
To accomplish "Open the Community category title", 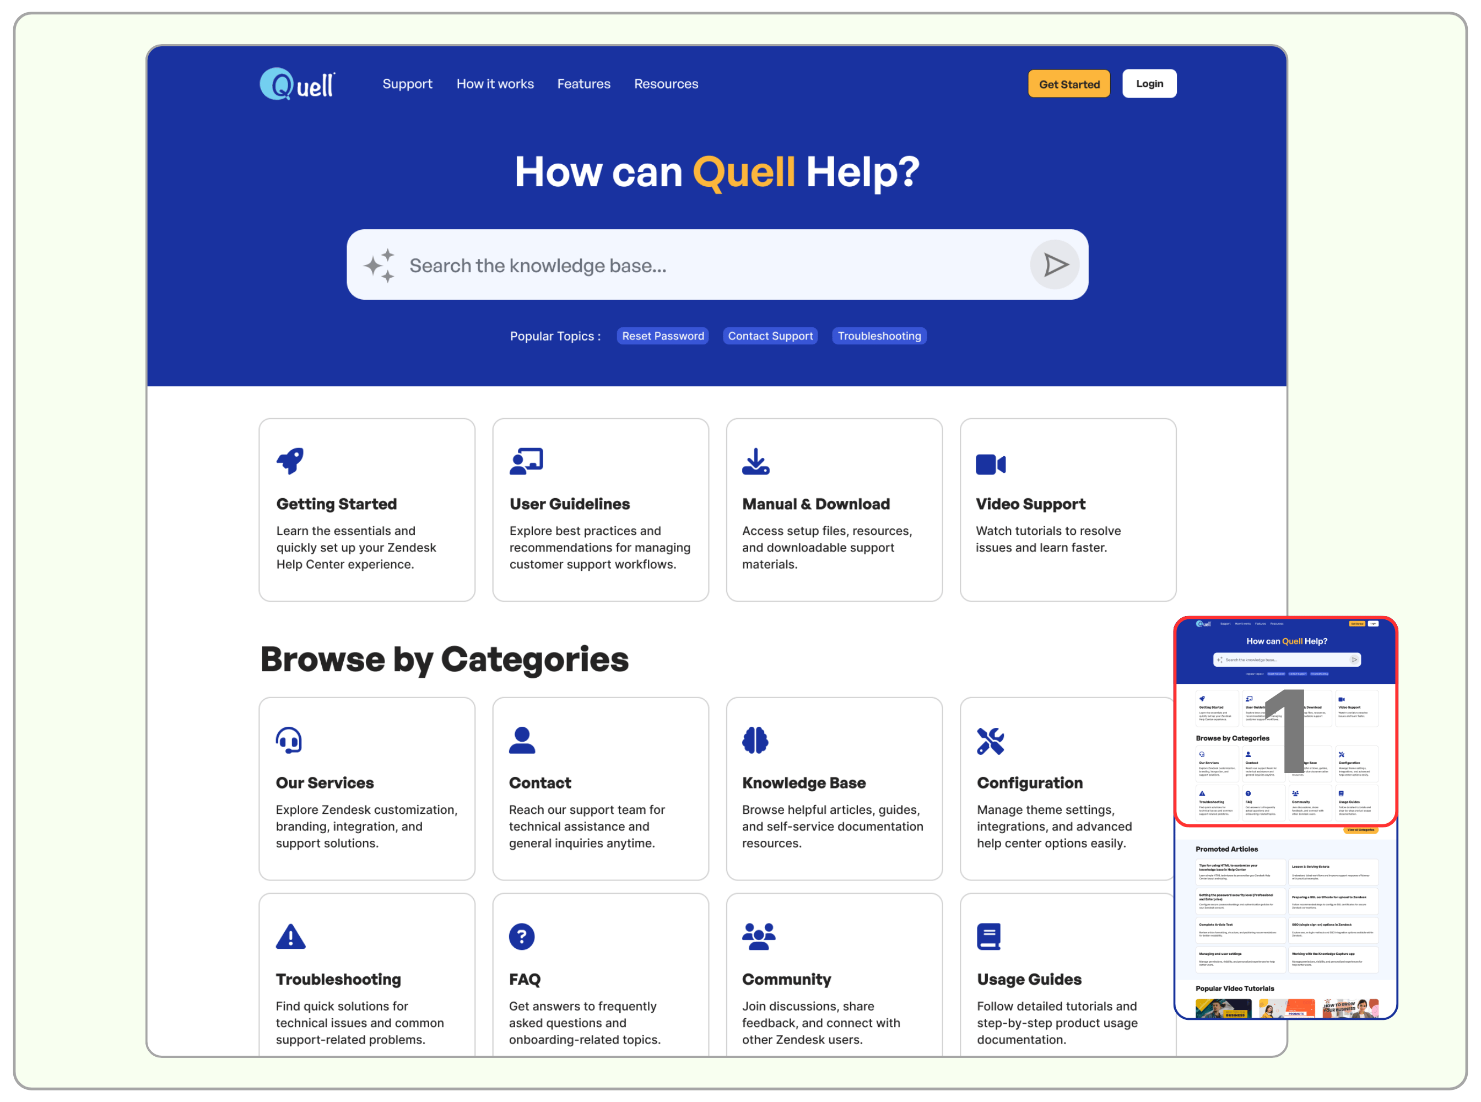I will click(787, 979).
